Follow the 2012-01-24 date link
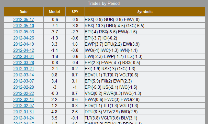Viewport: 208px width, 124px height. click(24, 118)
